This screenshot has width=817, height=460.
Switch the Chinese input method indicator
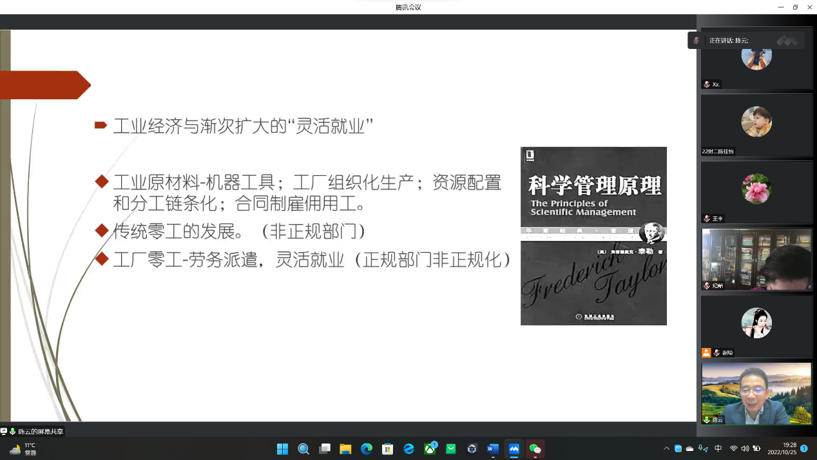(718, 448)
